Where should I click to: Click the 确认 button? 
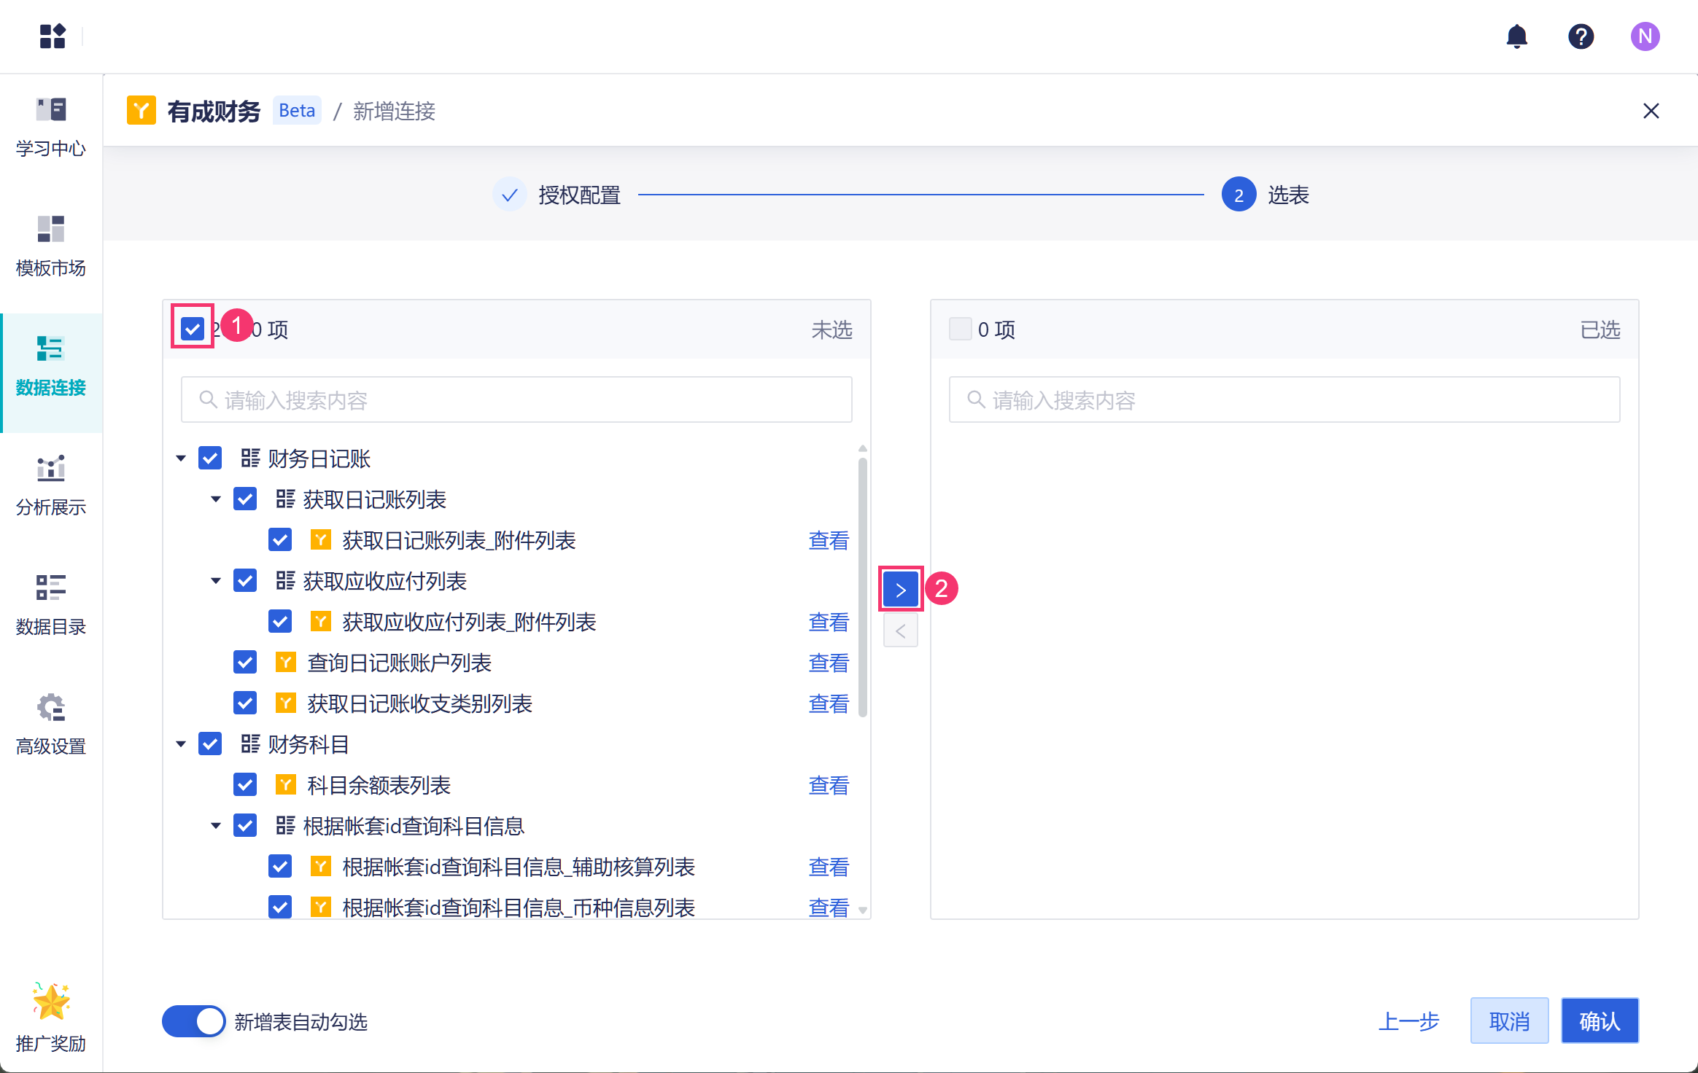coord(1600,1021)
